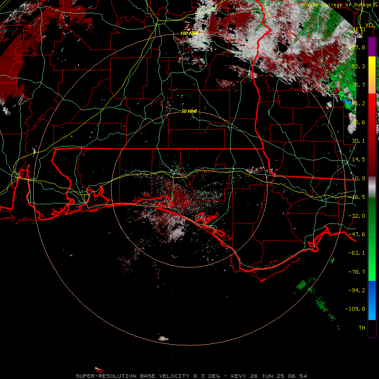The image size is (379, 379).
Task: Click the 61.2 legend value
Action: tap(358, 104)
